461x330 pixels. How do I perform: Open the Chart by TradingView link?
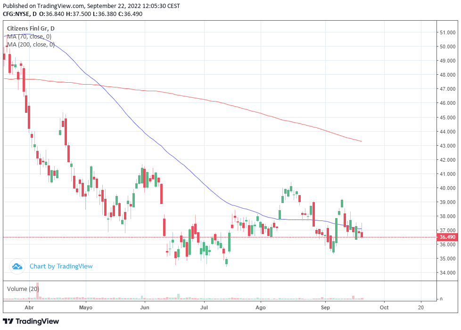(61, 267)
